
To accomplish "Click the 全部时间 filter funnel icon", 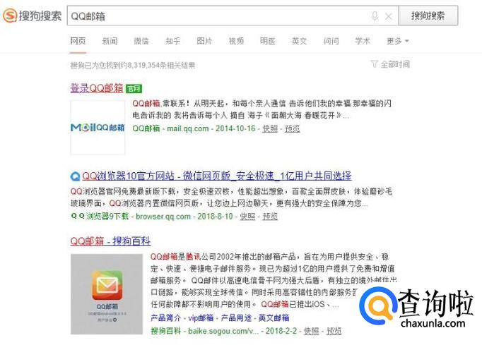I will click(x=374, y=64).
